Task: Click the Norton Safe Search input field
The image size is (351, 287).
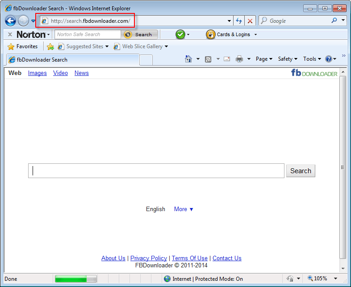Action: click(88, 34)
